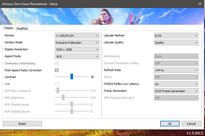Click the HDR Highlight Boost slider
The height and width of the screenshot is (136, 205).
72,111
